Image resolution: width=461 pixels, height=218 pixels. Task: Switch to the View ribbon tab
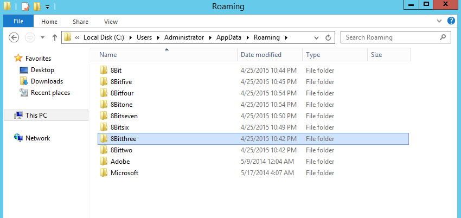(x=111, y=22)
